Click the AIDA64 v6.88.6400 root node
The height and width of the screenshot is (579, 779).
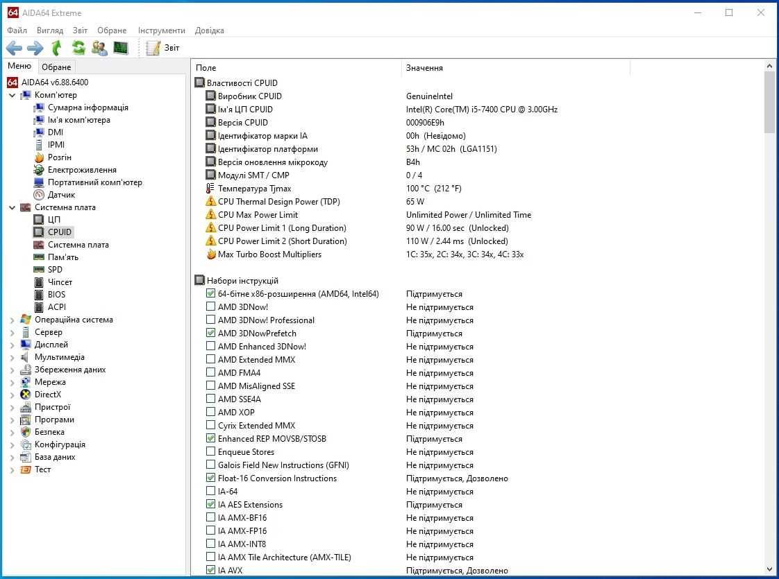55,83
